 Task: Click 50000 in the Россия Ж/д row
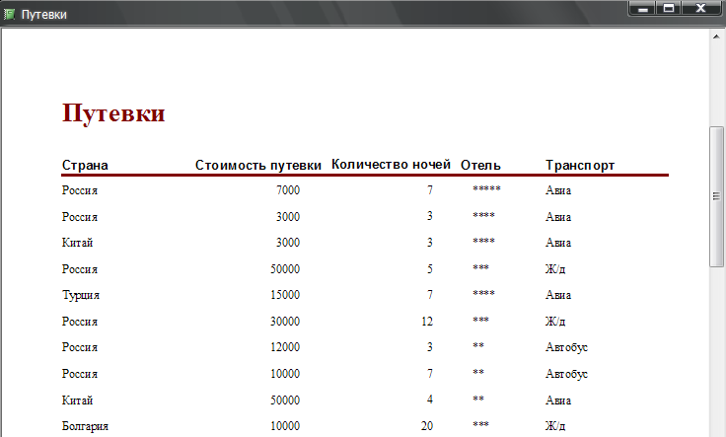click(x=285, y=269)
